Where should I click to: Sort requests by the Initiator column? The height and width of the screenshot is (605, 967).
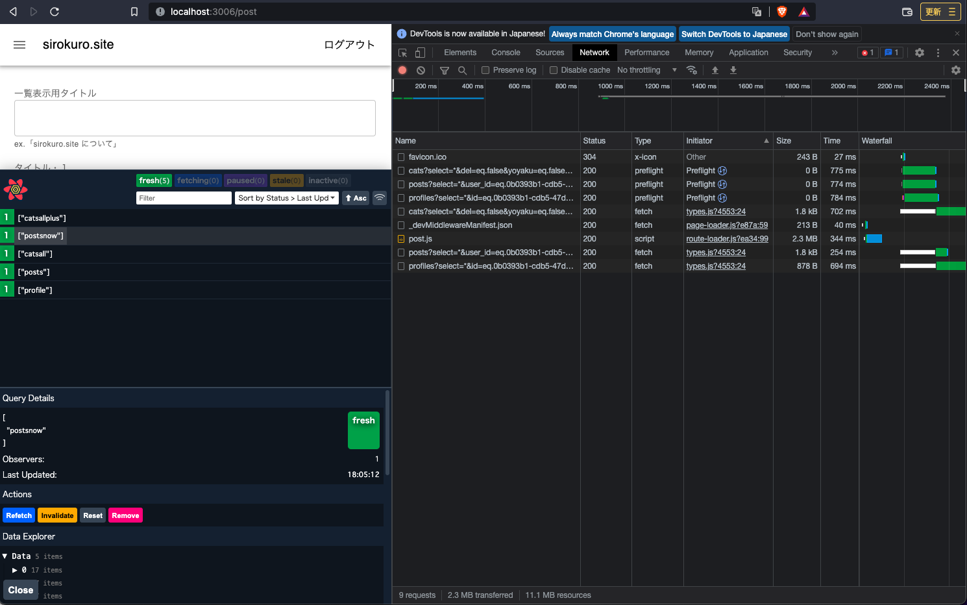tap(728, 141)
